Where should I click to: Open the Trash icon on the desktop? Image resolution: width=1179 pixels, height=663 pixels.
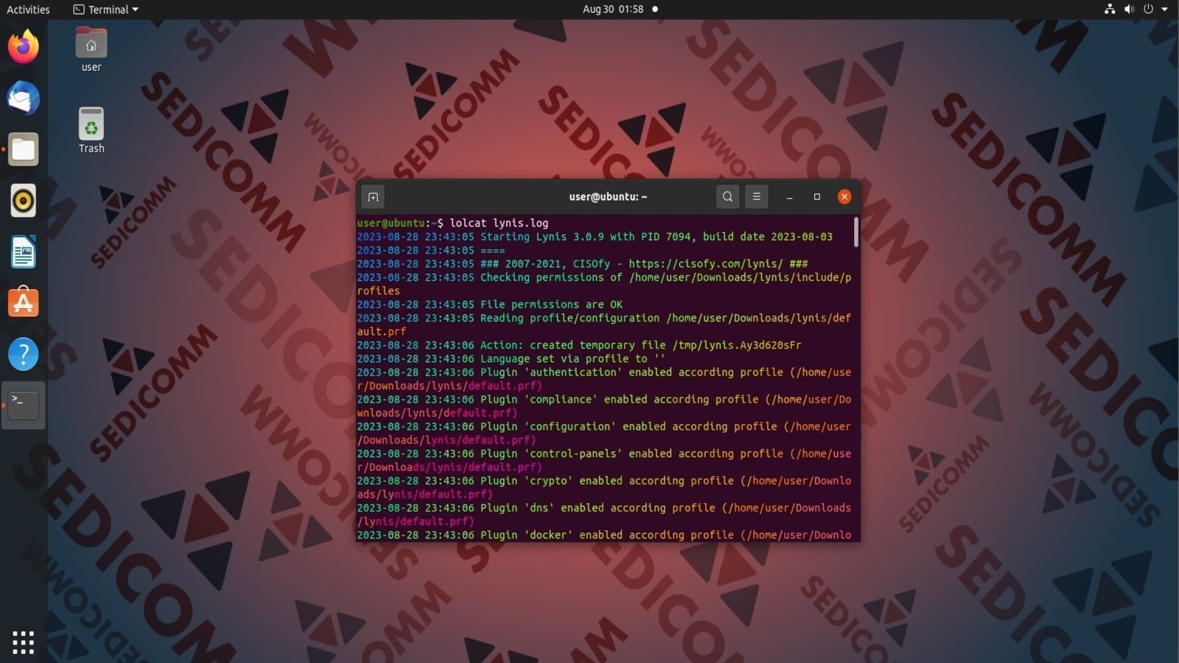point(91,131)
